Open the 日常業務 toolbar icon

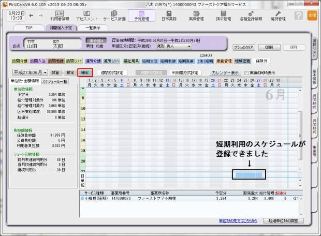[168, 16]
